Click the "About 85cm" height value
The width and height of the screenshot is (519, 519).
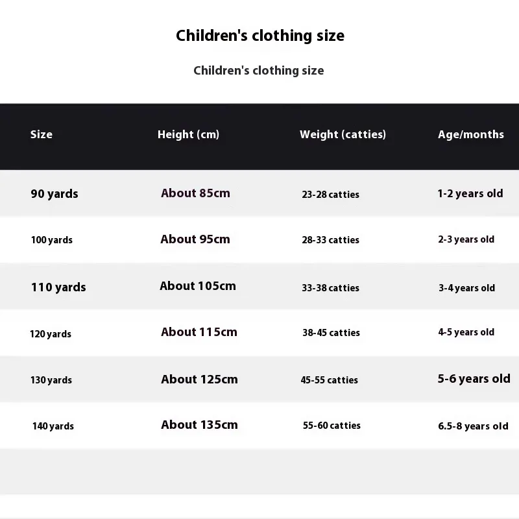(x=195, y=193)
